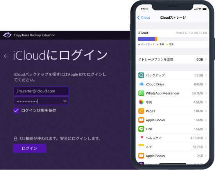Viewport: 215px width, 170px height.
Task: Tap the iCloud storage usage bar
Action: coord(172,39)
